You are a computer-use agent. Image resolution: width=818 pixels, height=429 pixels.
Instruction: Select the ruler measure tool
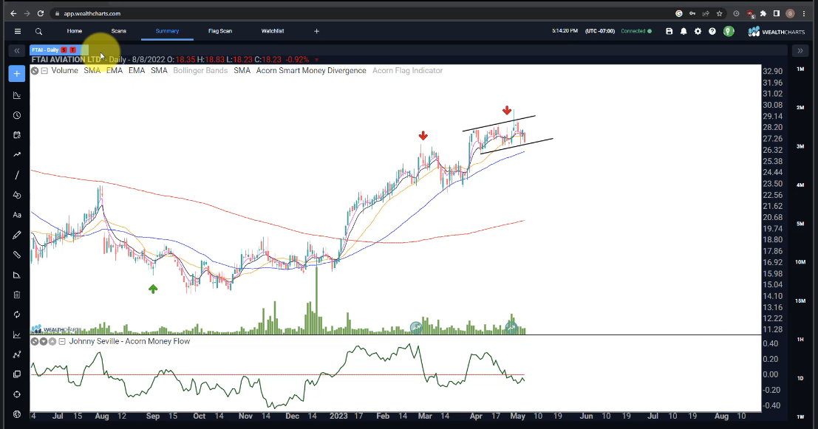point(17,255)
